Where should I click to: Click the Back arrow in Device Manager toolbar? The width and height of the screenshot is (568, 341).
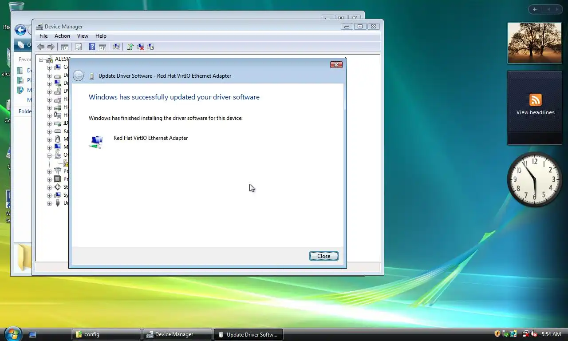41,47
